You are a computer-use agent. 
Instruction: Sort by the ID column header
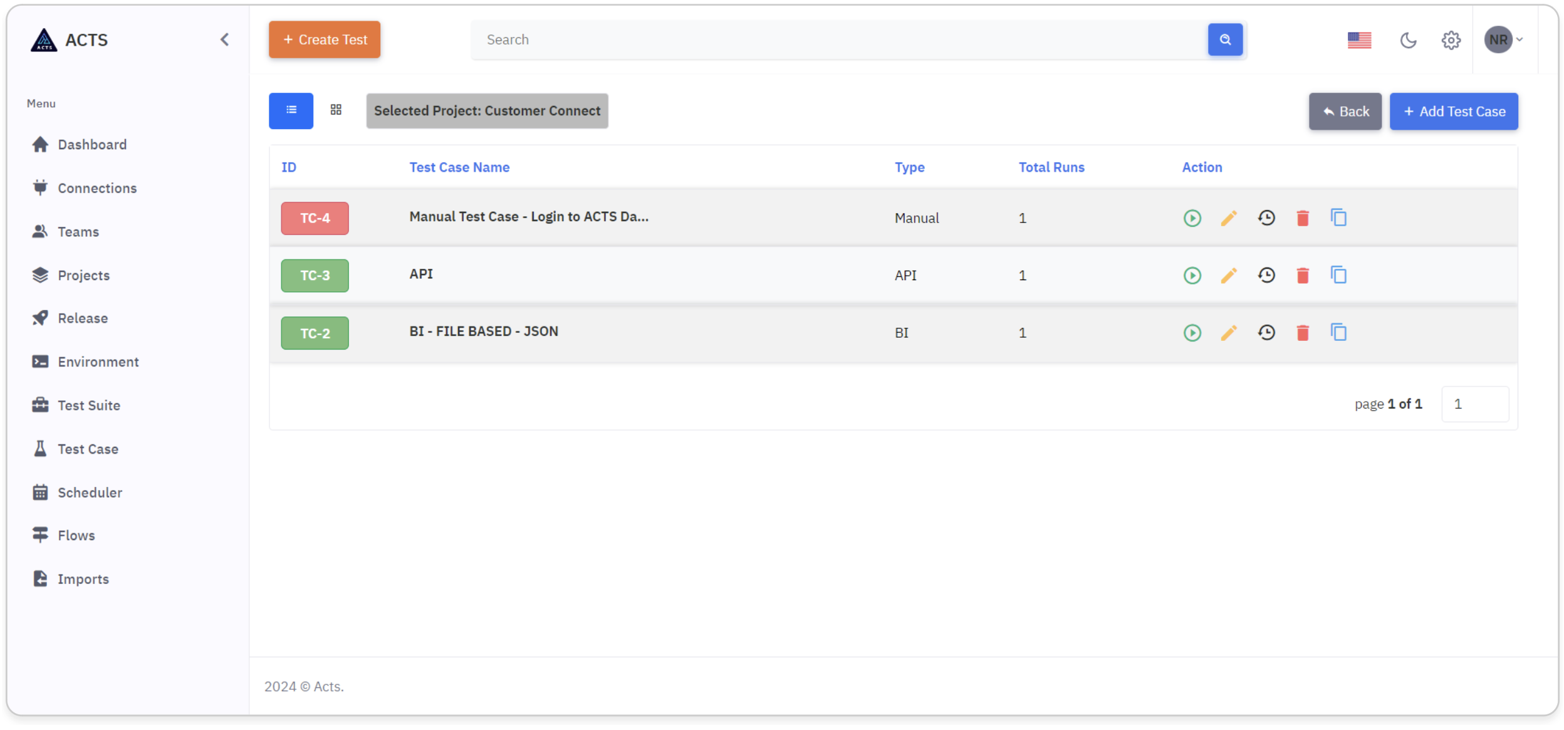pos(288,167)
